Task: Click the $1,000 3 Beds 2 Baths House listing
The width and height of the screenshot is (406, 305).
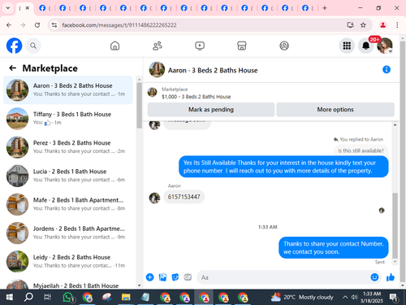Action: pos(196,97)
